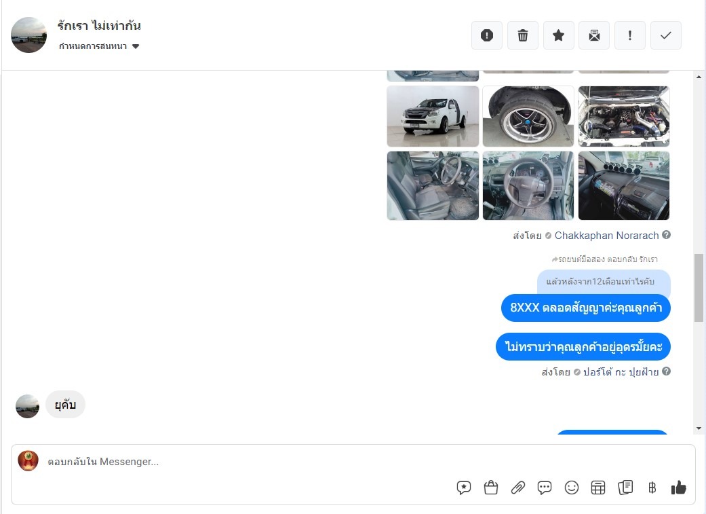Open the engine bay photo
Viewport: 706px width, 514px height.
point(624,116)
